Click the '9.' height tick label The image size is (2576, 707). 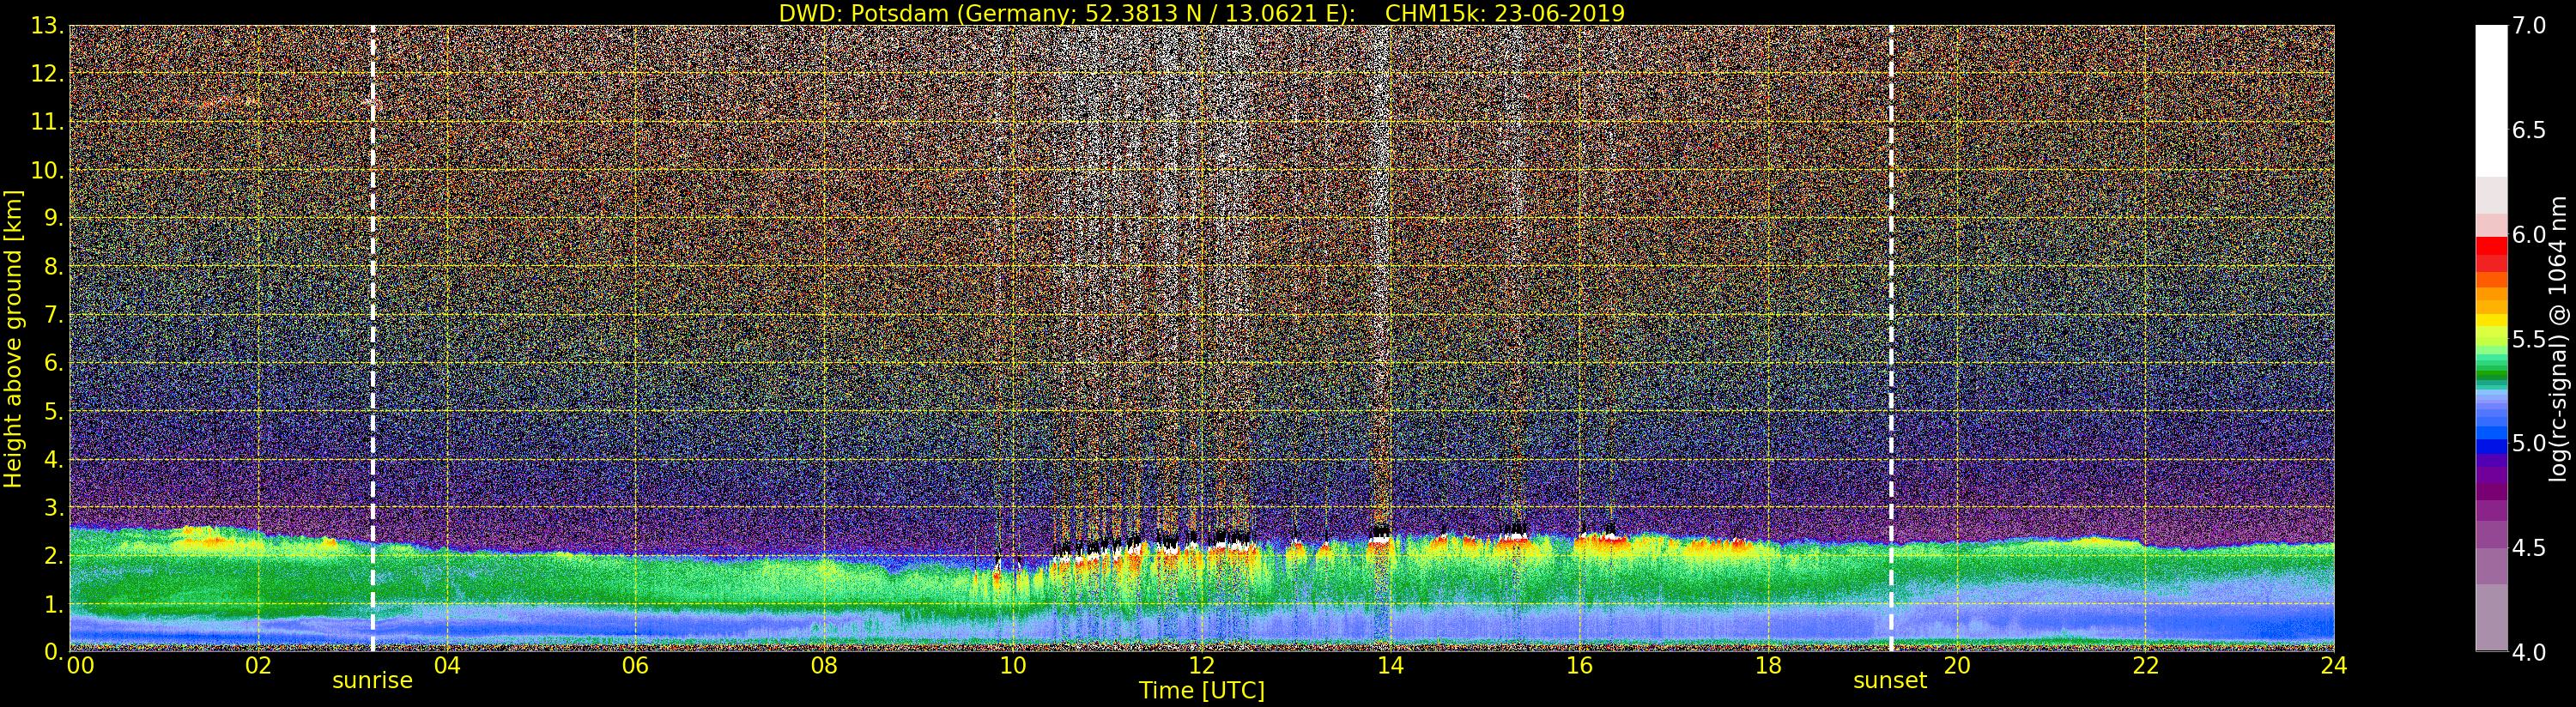tap(54, 218)
